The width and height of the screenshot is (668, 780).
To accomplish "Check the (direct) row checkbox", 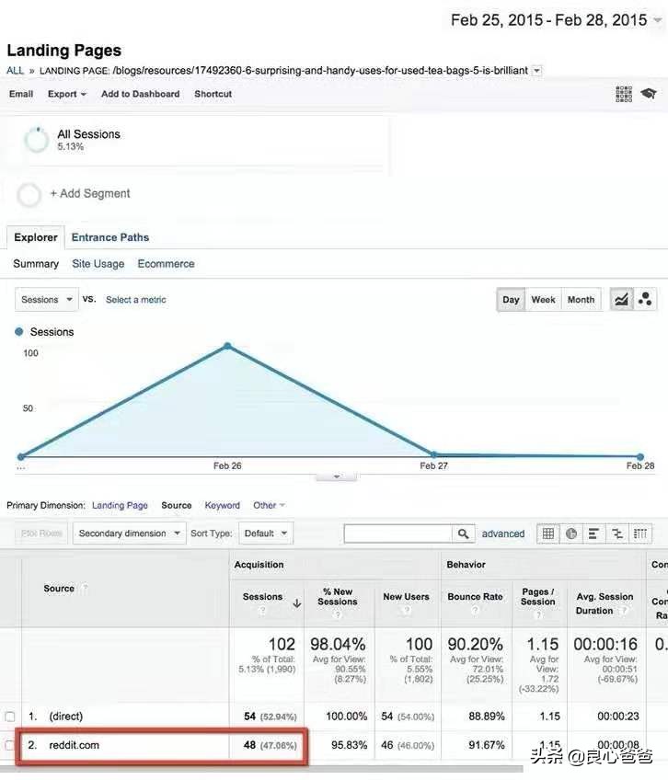I will pos(9,717).
